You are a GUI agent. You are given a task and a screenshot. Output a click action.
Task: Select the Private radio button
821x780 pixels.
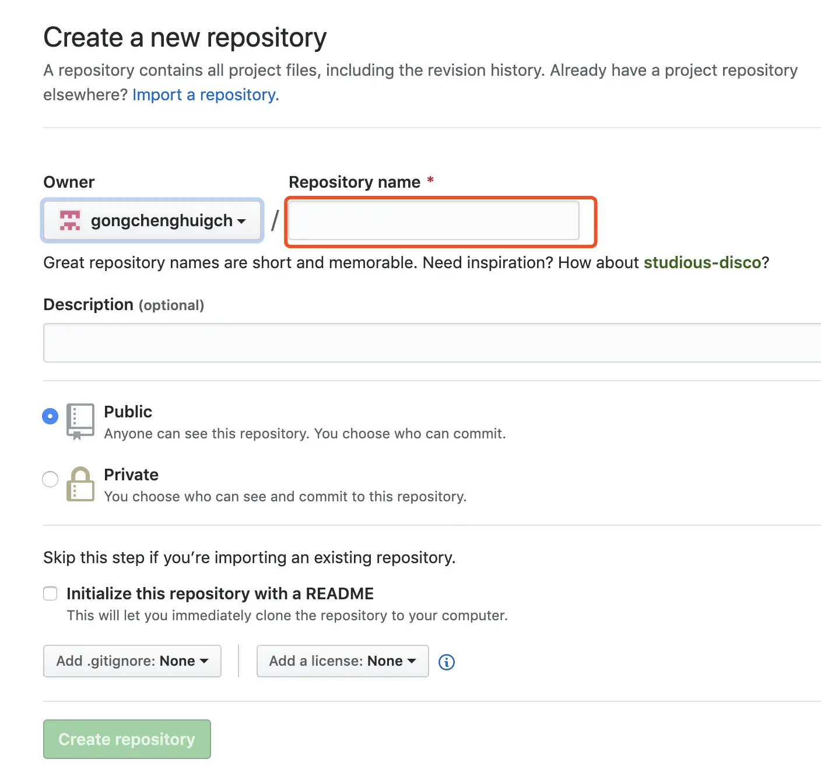click(50, 479)
